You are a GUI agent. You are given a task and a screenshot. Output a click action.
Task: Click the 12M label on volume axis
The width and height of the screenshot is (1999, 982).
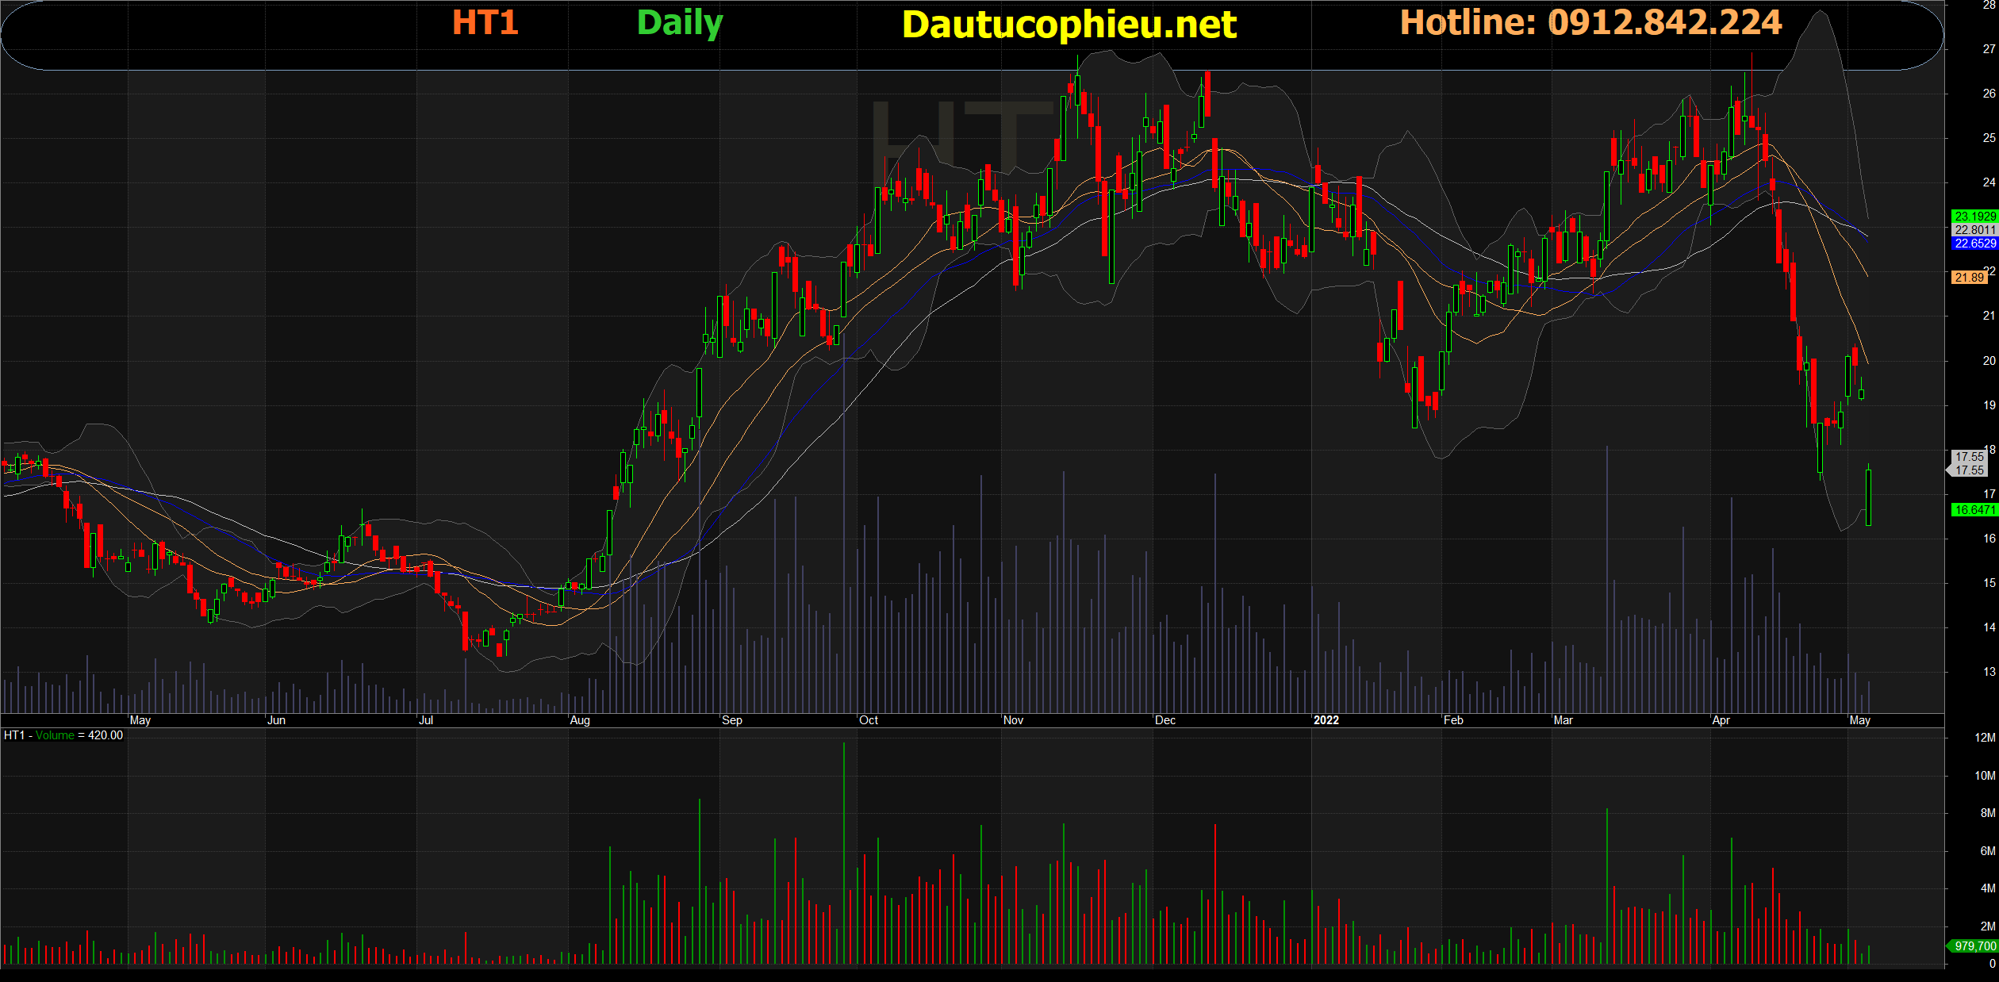point(1984,738)
